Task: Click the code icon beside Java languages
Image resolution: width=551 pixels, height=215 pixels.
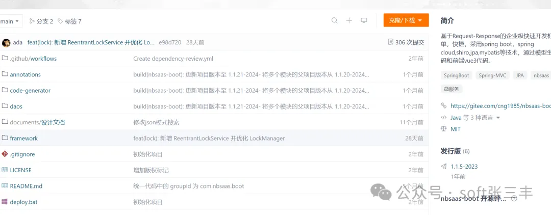Action: (x=444, y=118)
